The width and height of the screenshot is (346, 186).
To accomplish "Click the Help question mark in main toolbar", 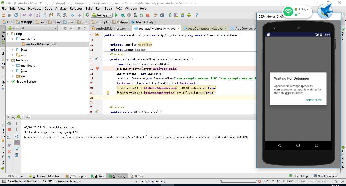I will click(x=197, y=15).
